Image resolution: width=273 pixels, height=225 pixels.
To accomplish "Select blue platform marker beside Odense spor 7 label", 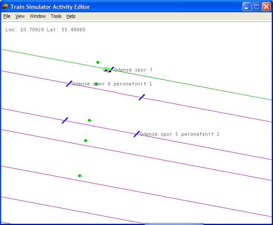I will coord(113,69).
